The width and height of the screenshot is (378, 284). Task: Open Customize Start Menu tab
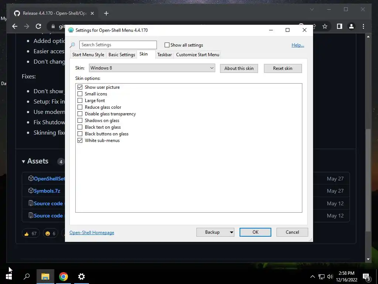tap(198, 55)
